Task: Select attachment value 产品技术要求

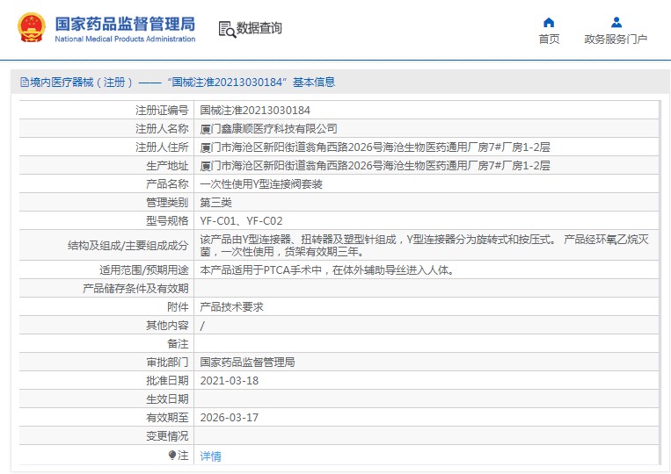Action: pyautogui.click(x=231, y=306)
